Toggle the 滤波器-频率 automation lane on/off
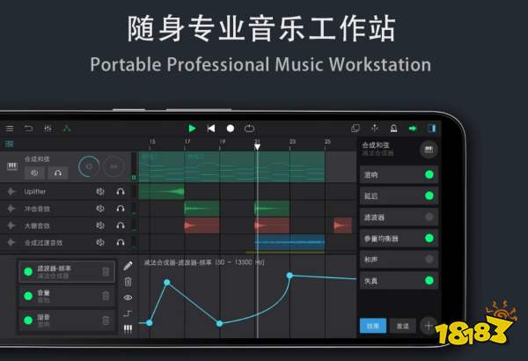This screenshot has width=528, height=361. tap(28, 271)
